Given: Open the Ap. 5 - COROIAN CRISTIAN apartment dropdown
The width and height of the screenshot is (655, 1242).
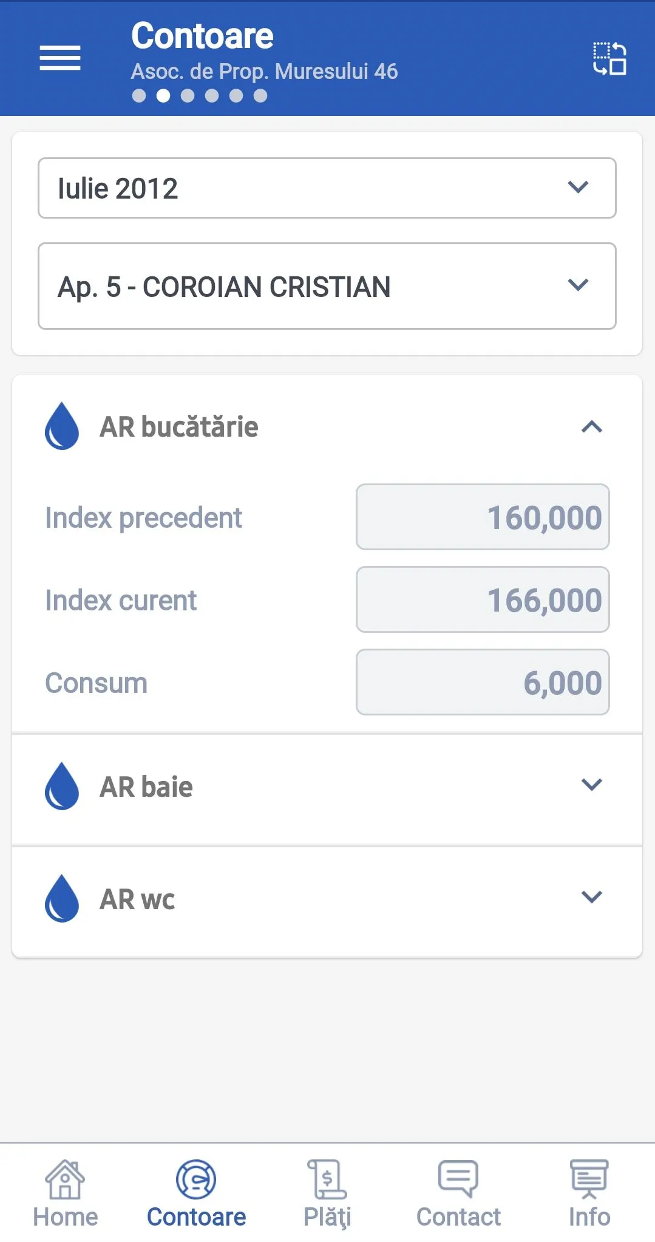Looking at the screenshot, I should (327, 286).
